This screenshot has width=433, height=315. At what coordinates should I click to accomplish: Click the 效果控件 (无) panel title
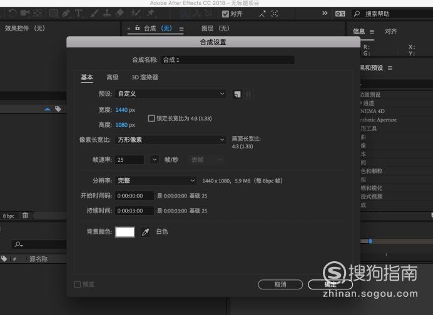(25, 28)
